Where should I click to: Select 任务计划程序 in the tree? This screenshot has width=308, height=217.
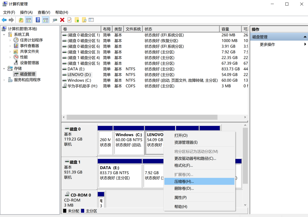pos(31,40)
